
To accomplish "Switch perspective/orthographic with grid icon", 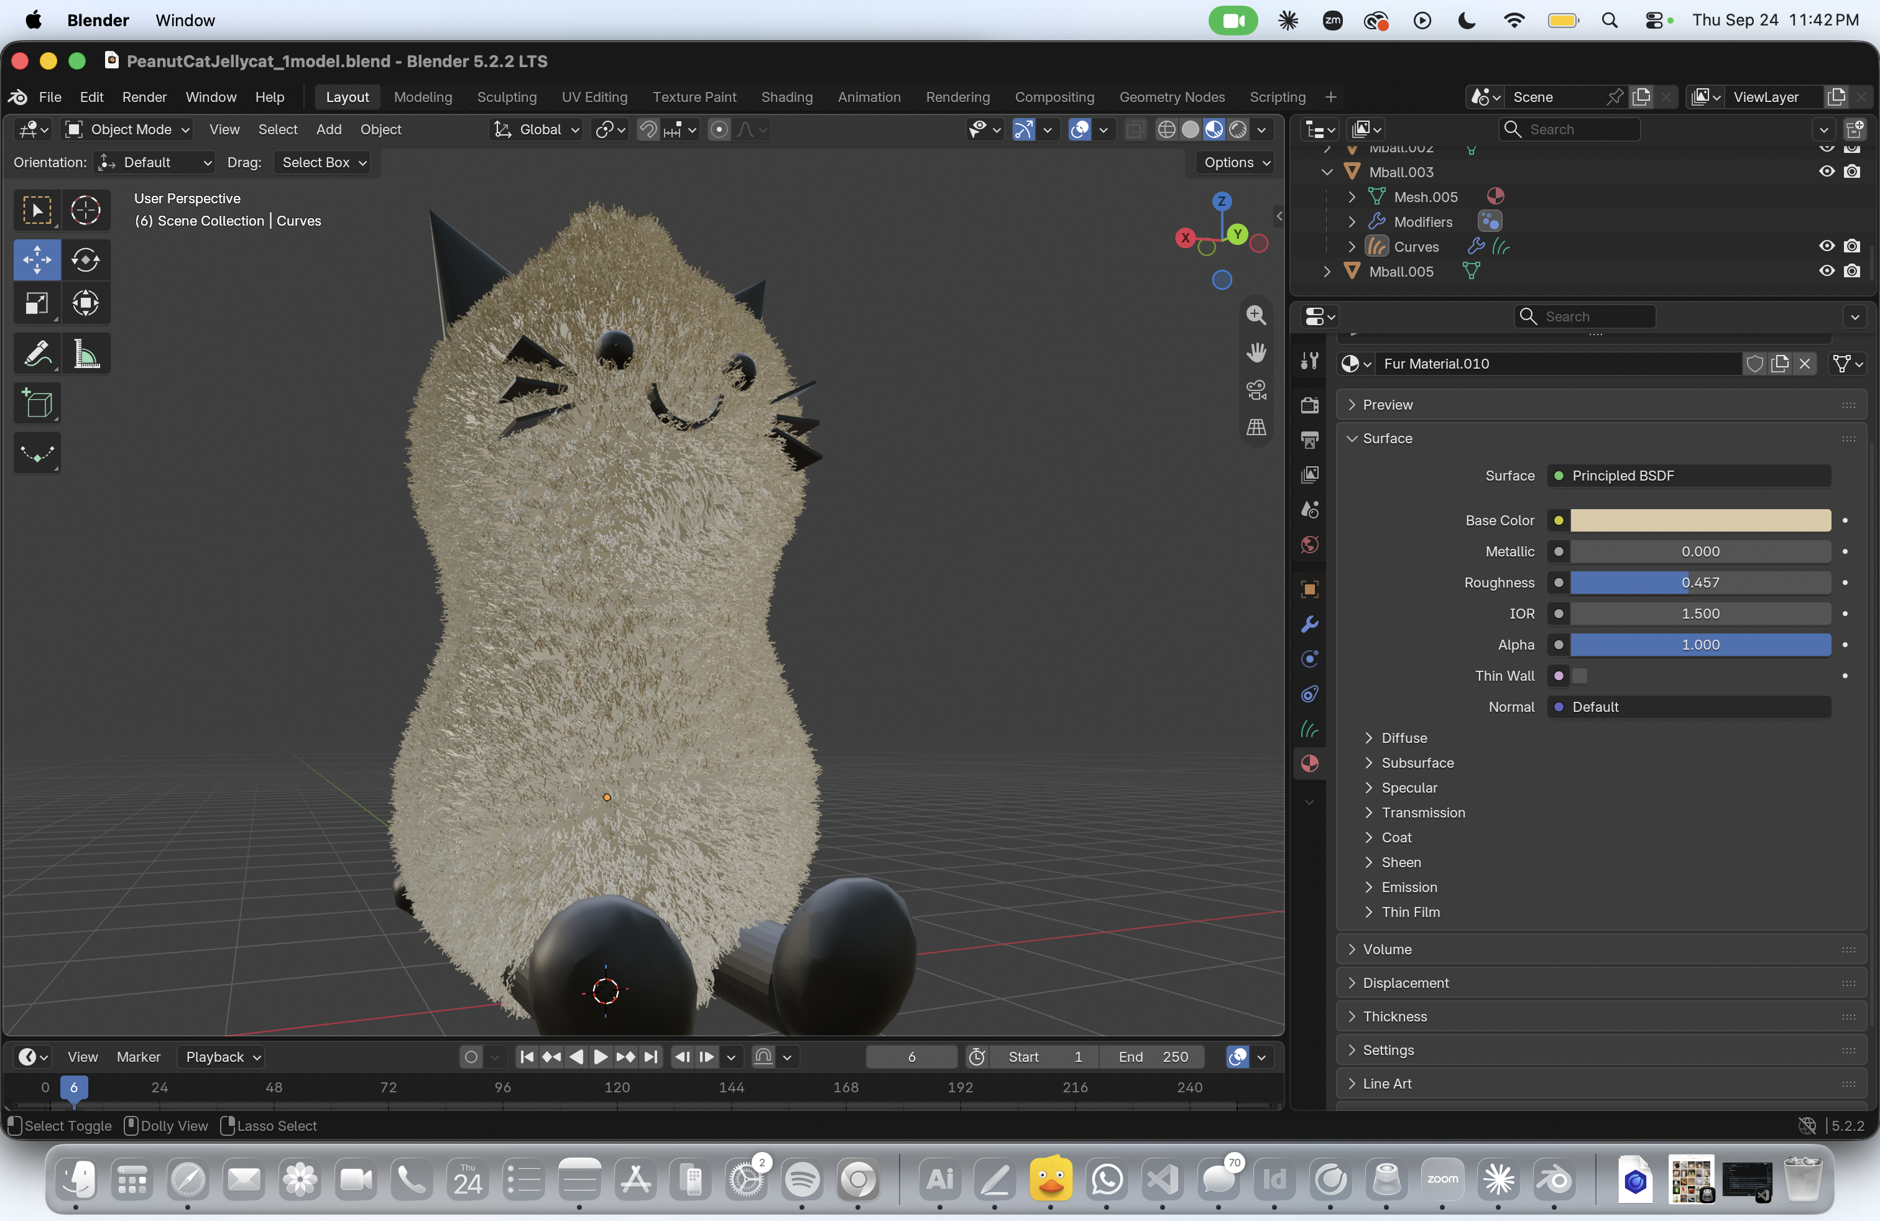I will coord(1256,427).
